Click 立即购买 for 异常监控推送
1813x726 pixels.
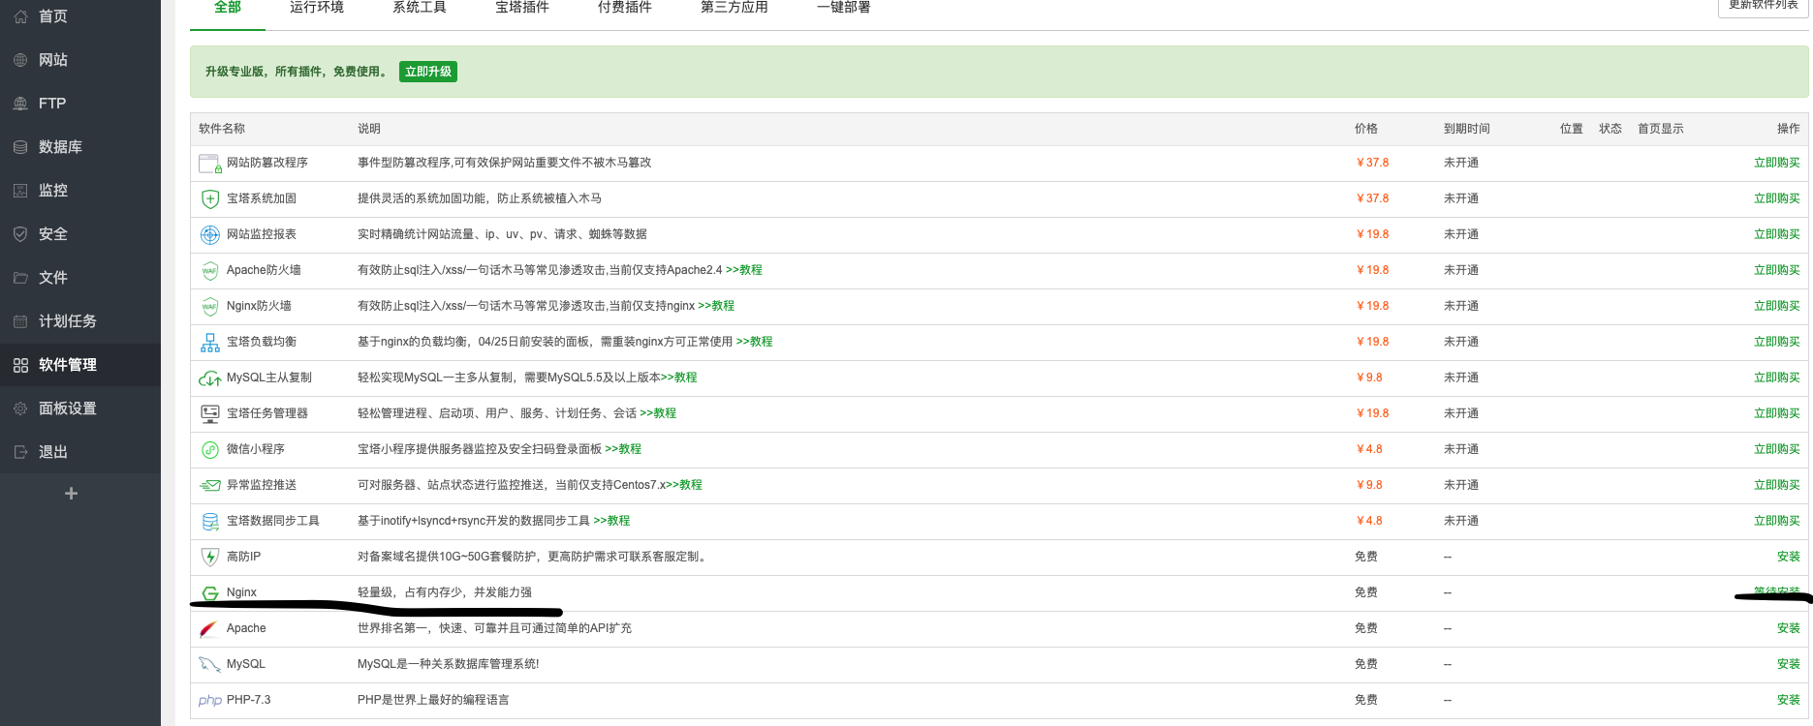[x=1777, y=485]
